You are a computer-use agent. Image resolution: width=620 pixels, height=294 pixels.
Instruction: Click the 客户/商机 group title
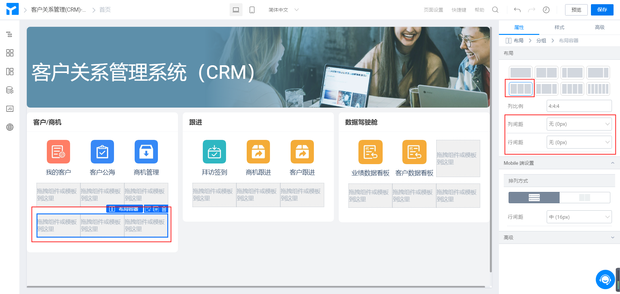(x=47, y=122)
